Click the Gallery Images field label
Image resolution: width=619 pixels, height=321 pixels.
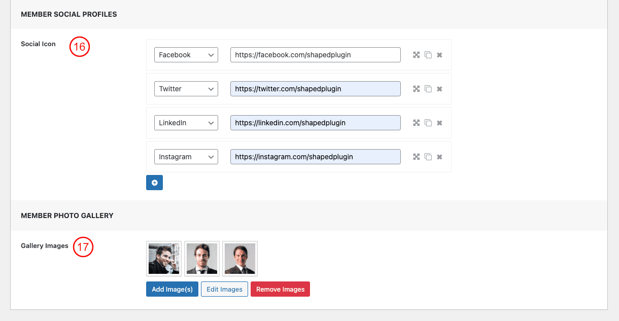(45, 246)
